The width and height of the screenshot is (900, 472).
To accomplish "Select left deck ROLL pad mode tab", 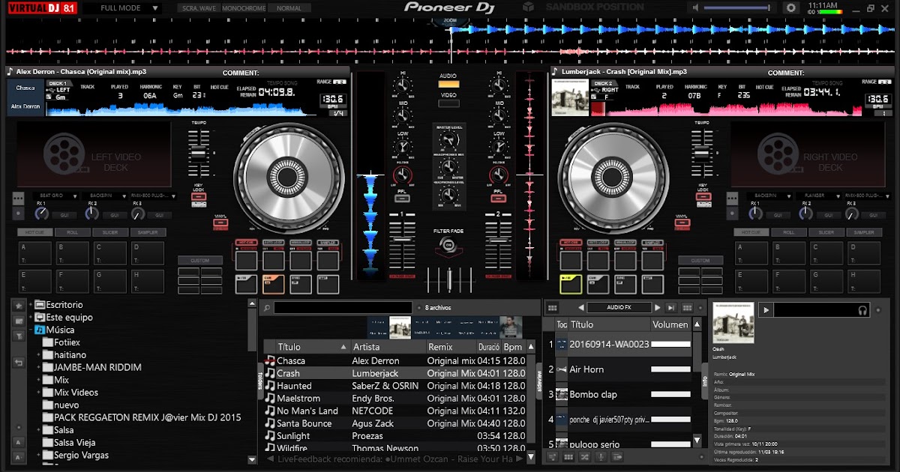I will coord(73,232).
